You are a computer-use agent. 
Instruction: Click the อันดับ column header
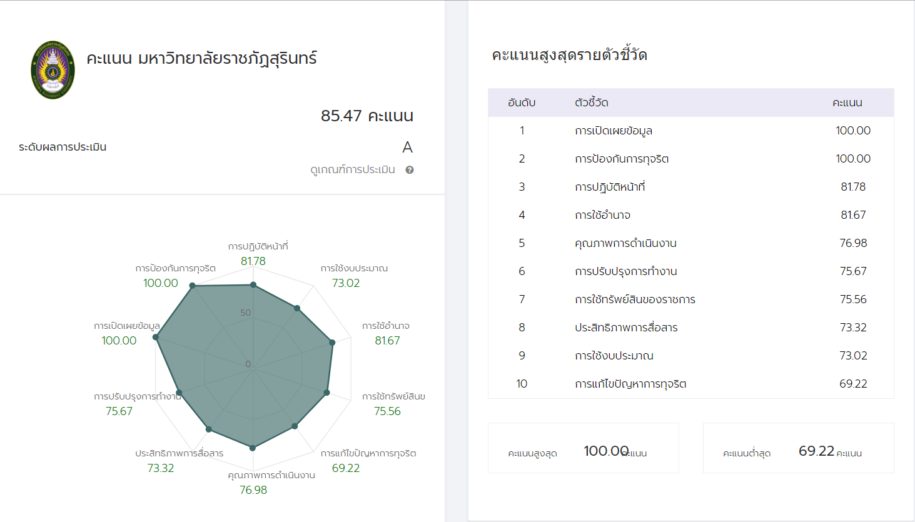[522, 103]
